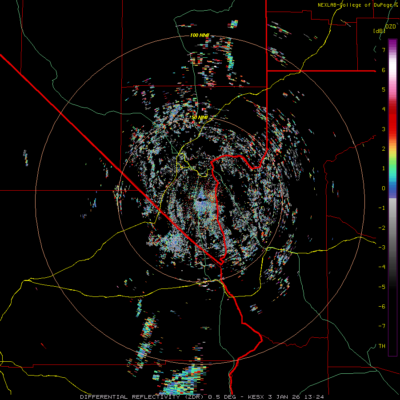
Task: Click the -7 value on the scale
Action: (382, 326)
